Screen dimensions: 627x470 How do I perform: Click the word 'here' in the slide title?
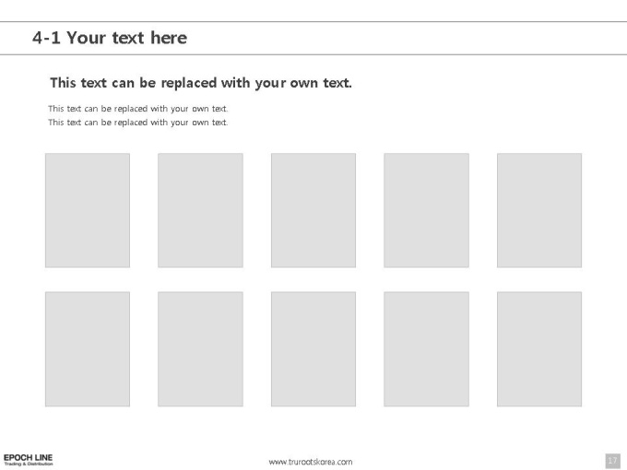pyautogui.click(x=169, y=38)
